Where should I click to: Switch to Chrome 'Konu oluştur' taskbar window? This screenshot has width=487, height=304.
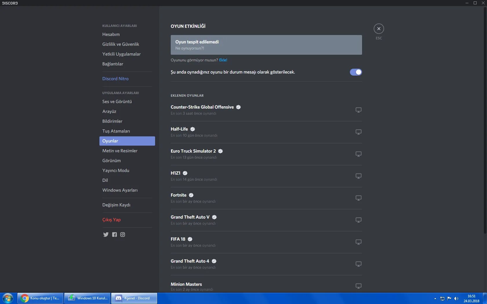(x=40, y=298)
